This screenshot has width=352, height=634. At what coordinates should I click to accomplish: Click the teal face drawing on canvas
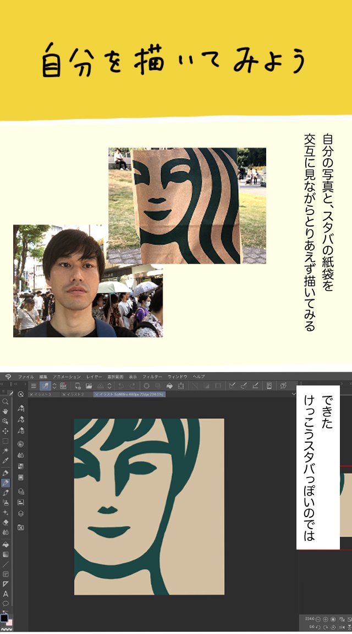tap(149, 506)
